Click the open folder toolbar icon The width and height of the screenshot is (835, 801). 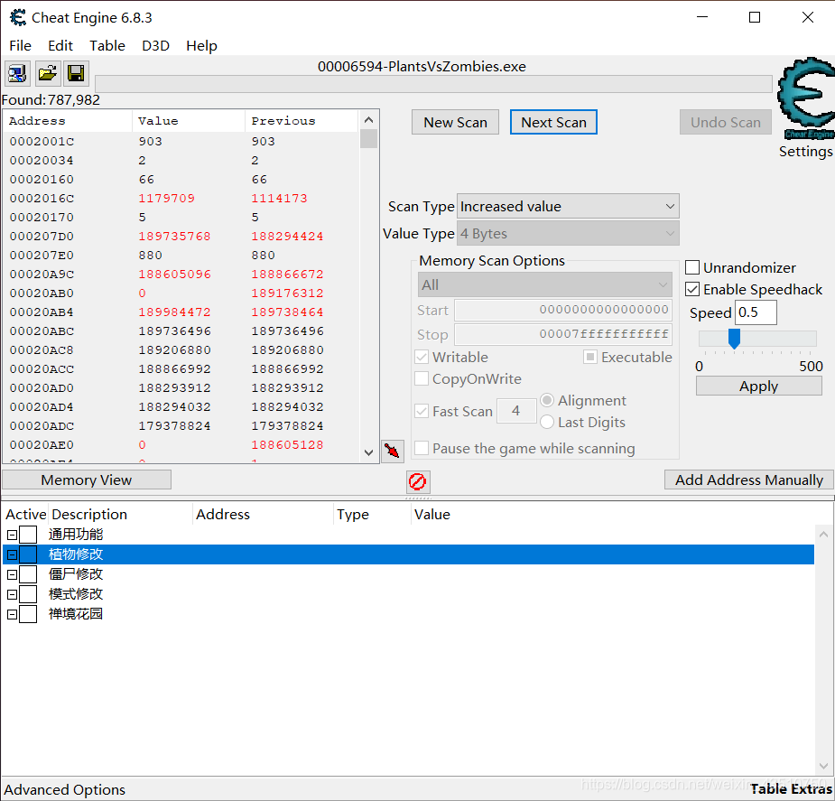coord(48,73)
